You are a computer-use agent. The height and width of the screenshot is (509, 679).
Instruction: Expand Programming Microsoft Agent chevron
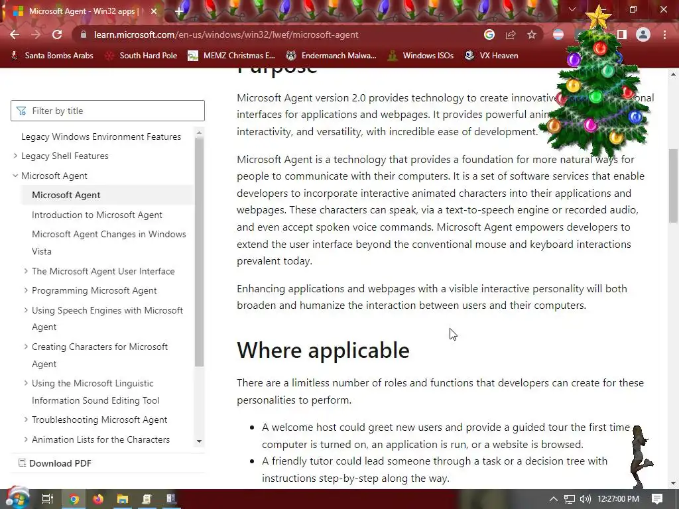[26, 290]
